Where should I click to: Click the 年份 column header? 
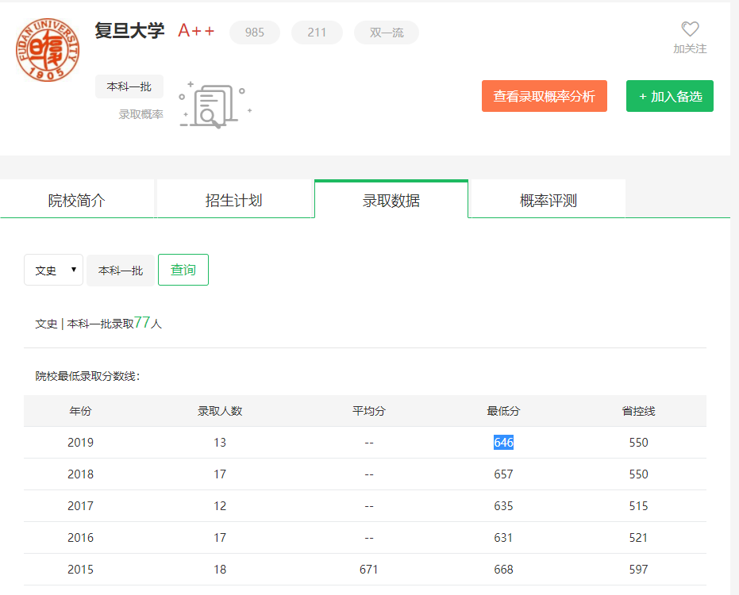click(81, 411)
